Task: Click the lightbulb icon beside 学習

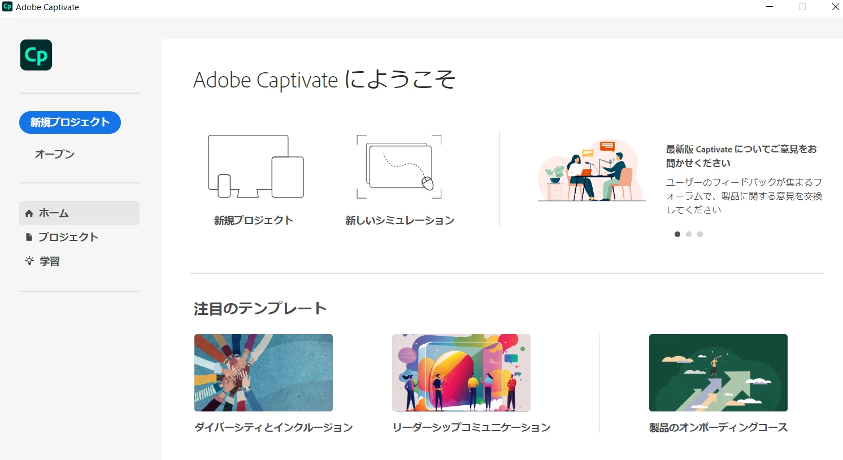Action: tap(29, 261)
